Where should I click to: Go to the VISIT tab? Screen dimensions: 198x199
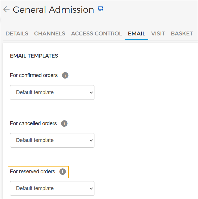158,33
